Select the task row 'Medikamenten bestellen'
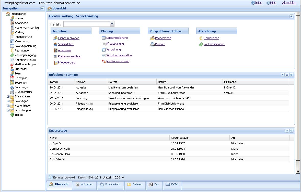Viewport: 301px width, 192px height. pos(169,87)
